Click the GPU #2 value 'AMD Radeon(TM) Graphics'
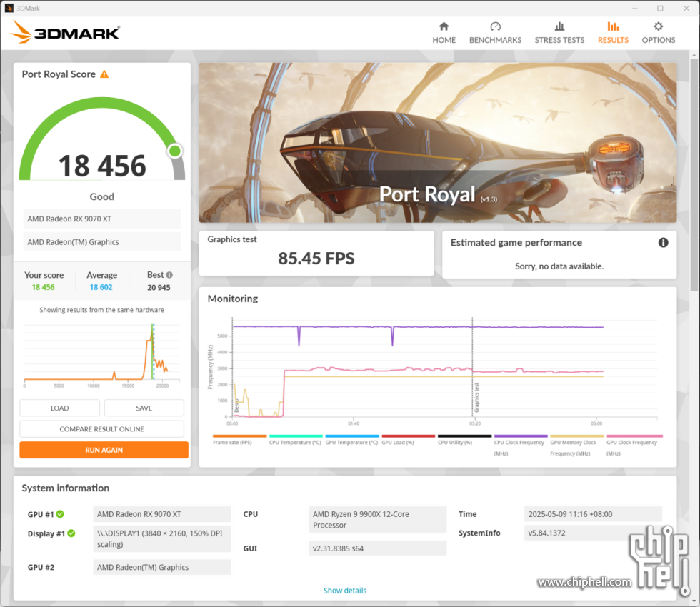 [x=162, y=567]
